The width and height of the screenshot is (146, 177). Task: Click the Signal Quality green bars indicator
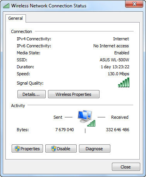tap(124, 82)
